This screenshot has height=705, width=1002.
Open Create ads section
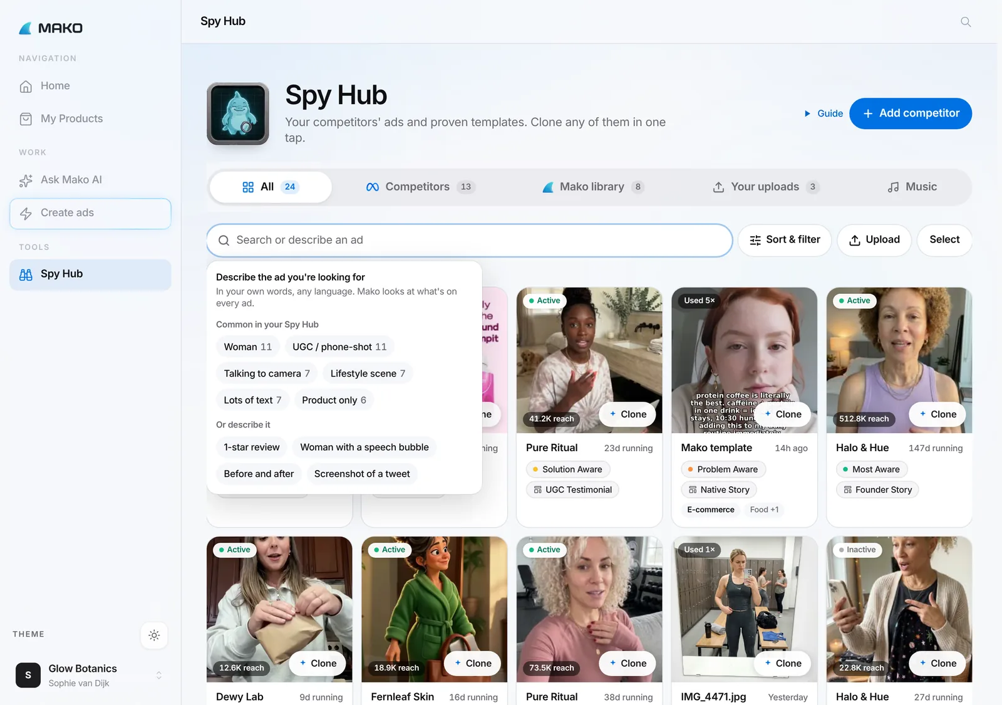click(x=90, y=213)
